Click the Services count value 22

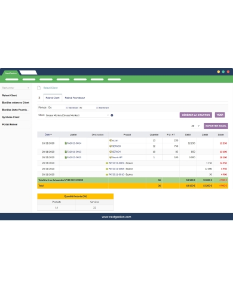[x=94, y=208]
